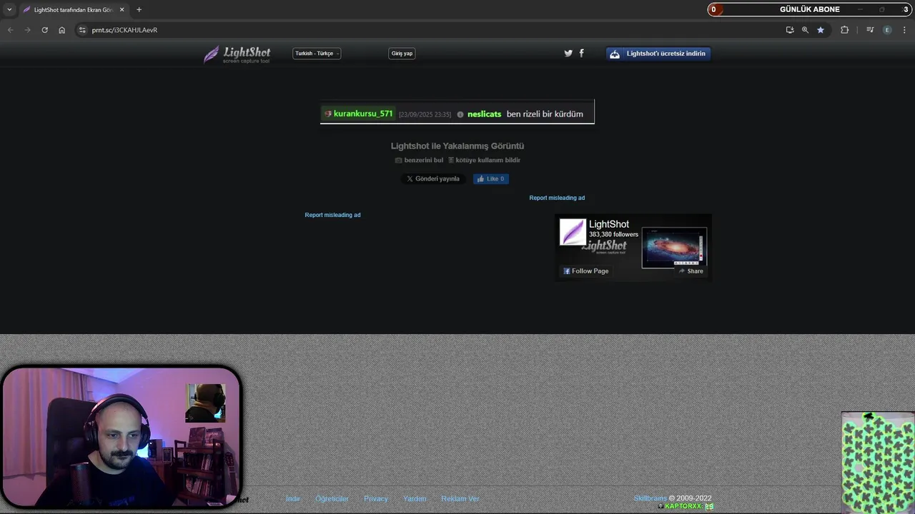Click the Giriş yap login button
The height and width of the screenshot is (514, 915).
(x=402, y=54)
